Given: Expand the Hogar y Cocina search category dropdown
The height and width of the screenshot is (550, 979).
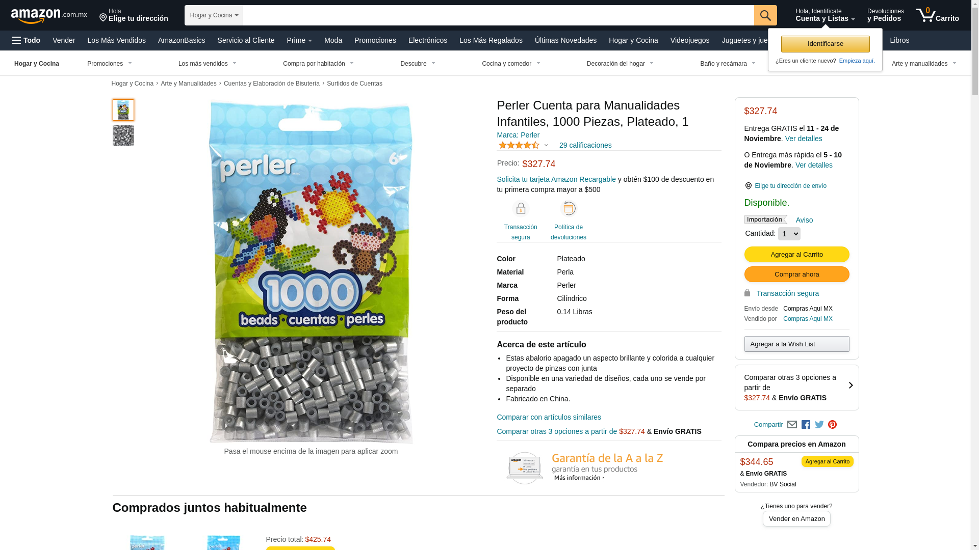Looking at the screenshot, I should 214,15.
